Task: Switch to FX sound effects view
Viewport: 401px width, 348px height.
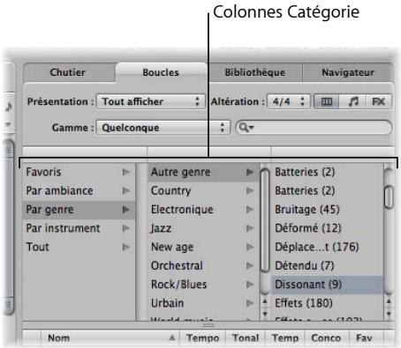Action: (x=379, y=101)
